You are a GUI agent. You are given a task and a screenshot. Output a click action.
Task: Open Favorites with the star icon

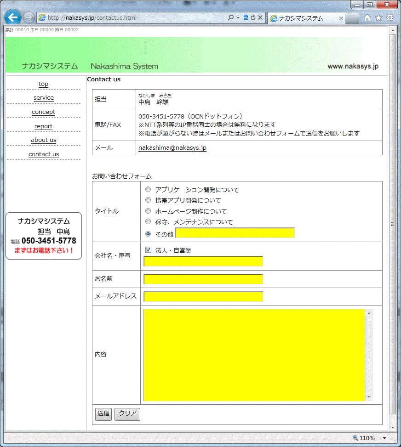378,18
